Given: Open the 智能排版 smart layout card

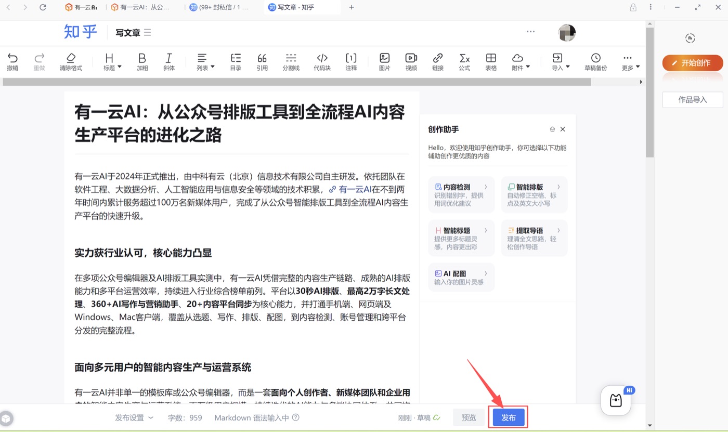Looking at the screenshot, I should coord(534,194).
